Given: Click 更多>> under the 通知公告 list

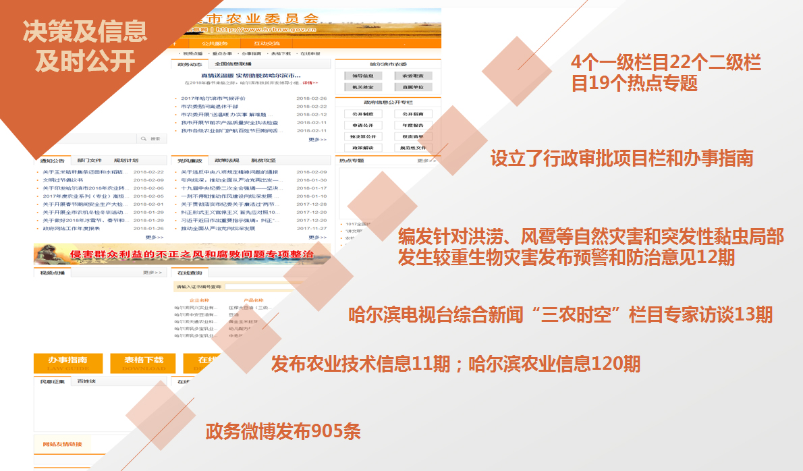Looking at the screenshot, I should click(154, 238).
